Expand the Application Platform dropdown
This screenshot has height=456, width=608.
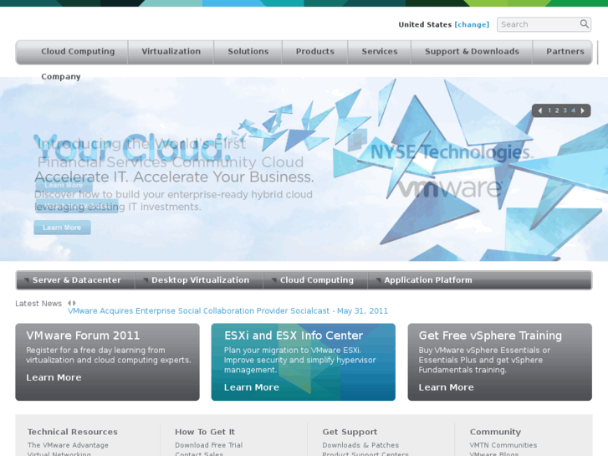(427, 280)
